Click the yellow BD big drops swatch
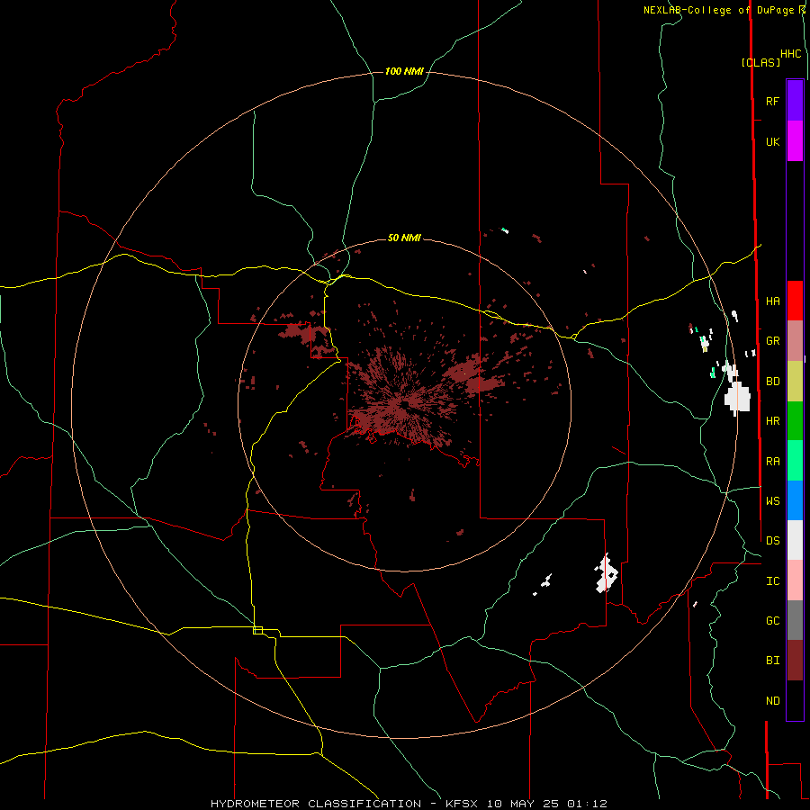 [x=795, y=381]
